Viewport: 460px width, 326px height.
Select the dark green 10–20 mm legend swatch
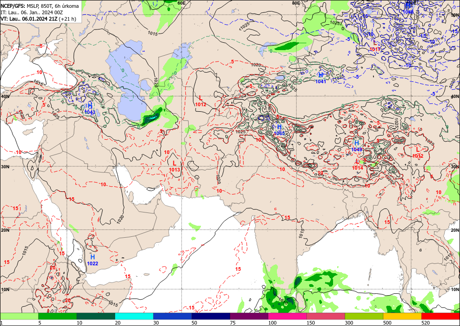pos(96,316)
